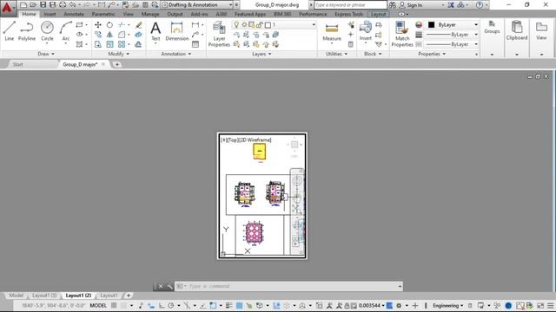Toggle lineweight display in status bar
Image resolution: width=556 pixels, height=312 pixels.
click(228, 305)
